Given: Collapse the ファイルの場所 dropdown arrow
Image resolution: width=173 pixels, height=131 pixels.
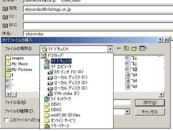Looking at the screenshot, I should coord(110,49).
